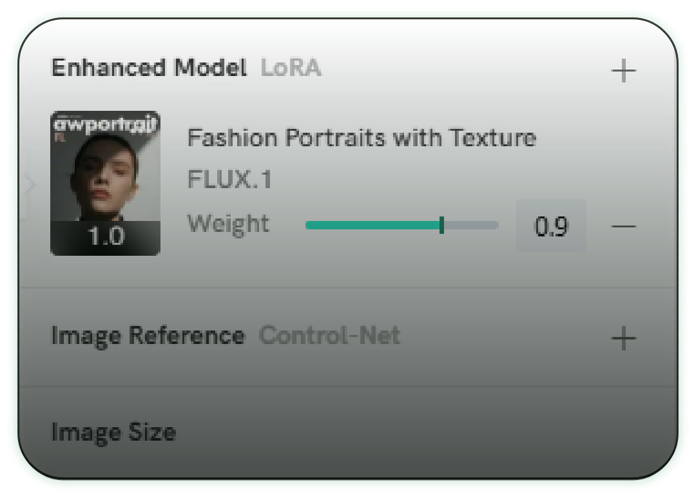Click the FLUX.1 base model label

coord(229,180)
